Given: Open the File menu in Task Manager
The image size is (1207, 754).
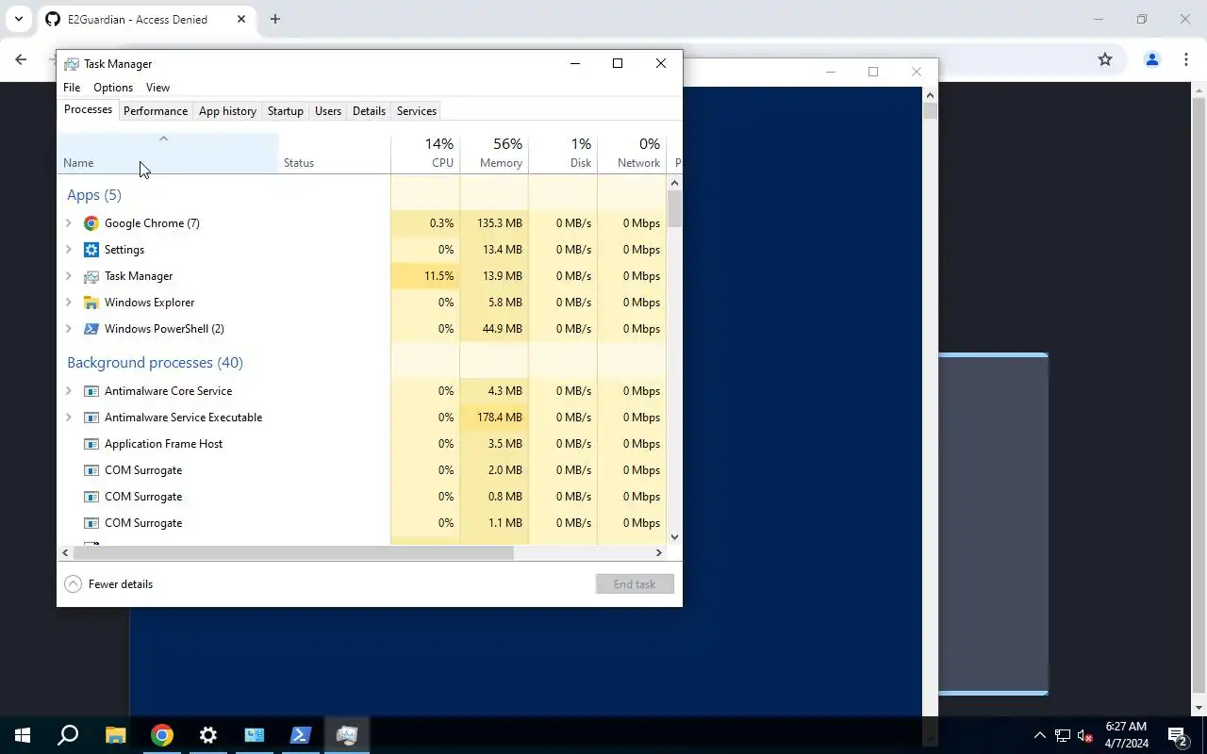Looking at the screenshot, I should (x=72, y=88).
